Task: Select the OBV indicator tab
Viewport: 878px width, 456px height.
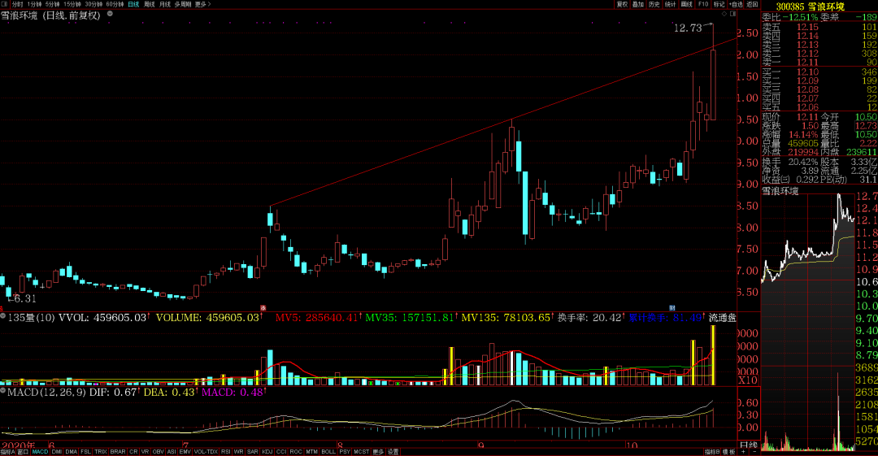Action: click(158, 451)
